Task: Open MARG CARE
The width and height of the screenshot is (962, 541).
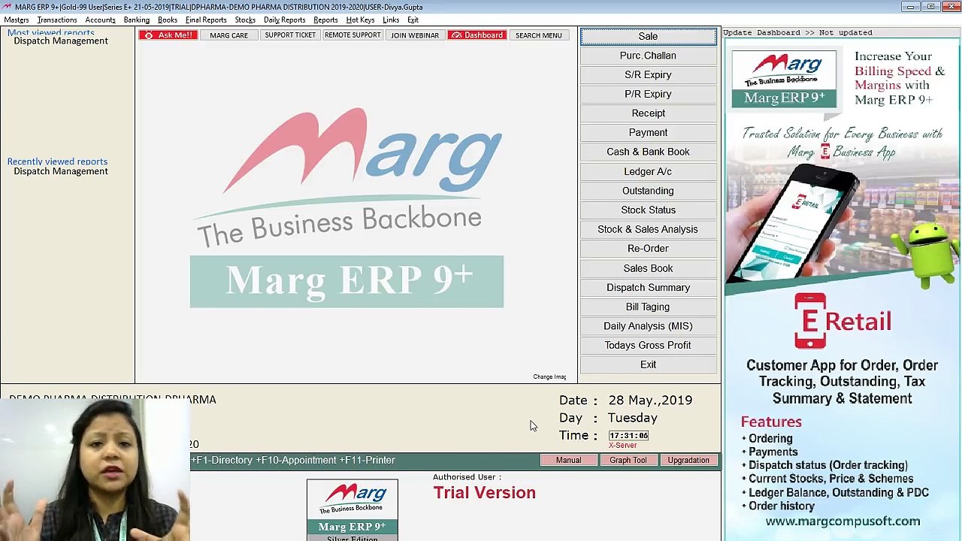Action: point(229,35)
